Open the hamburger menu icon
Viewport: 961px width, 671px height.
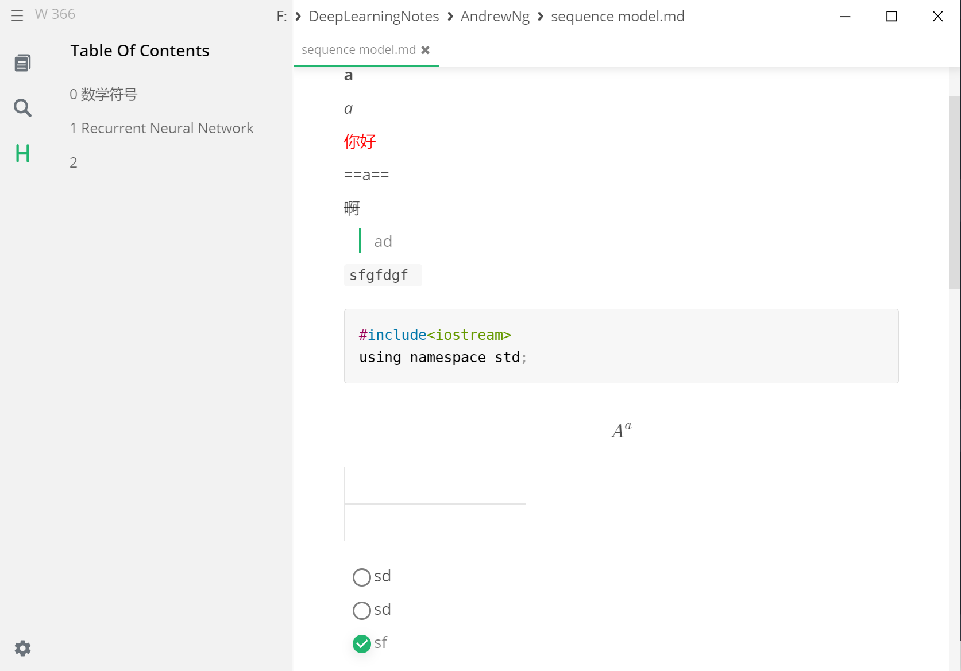(17, 15)
